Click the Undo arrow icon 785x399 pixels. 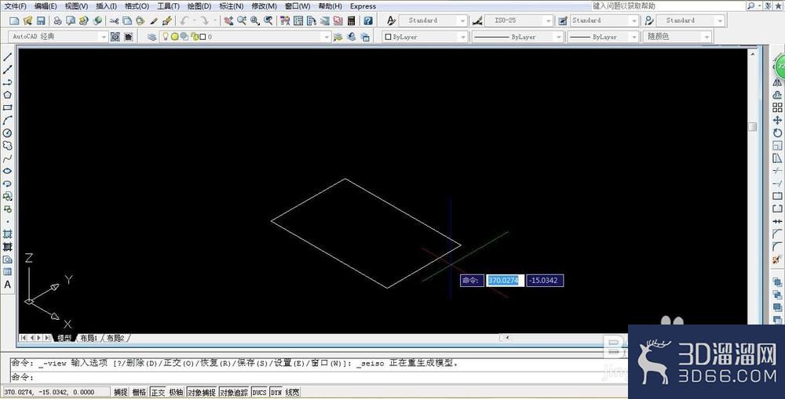coord(184,20)
